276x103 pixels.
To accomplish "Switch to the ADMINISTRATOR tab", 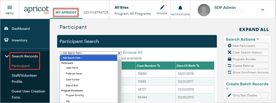I will point(96,13).
